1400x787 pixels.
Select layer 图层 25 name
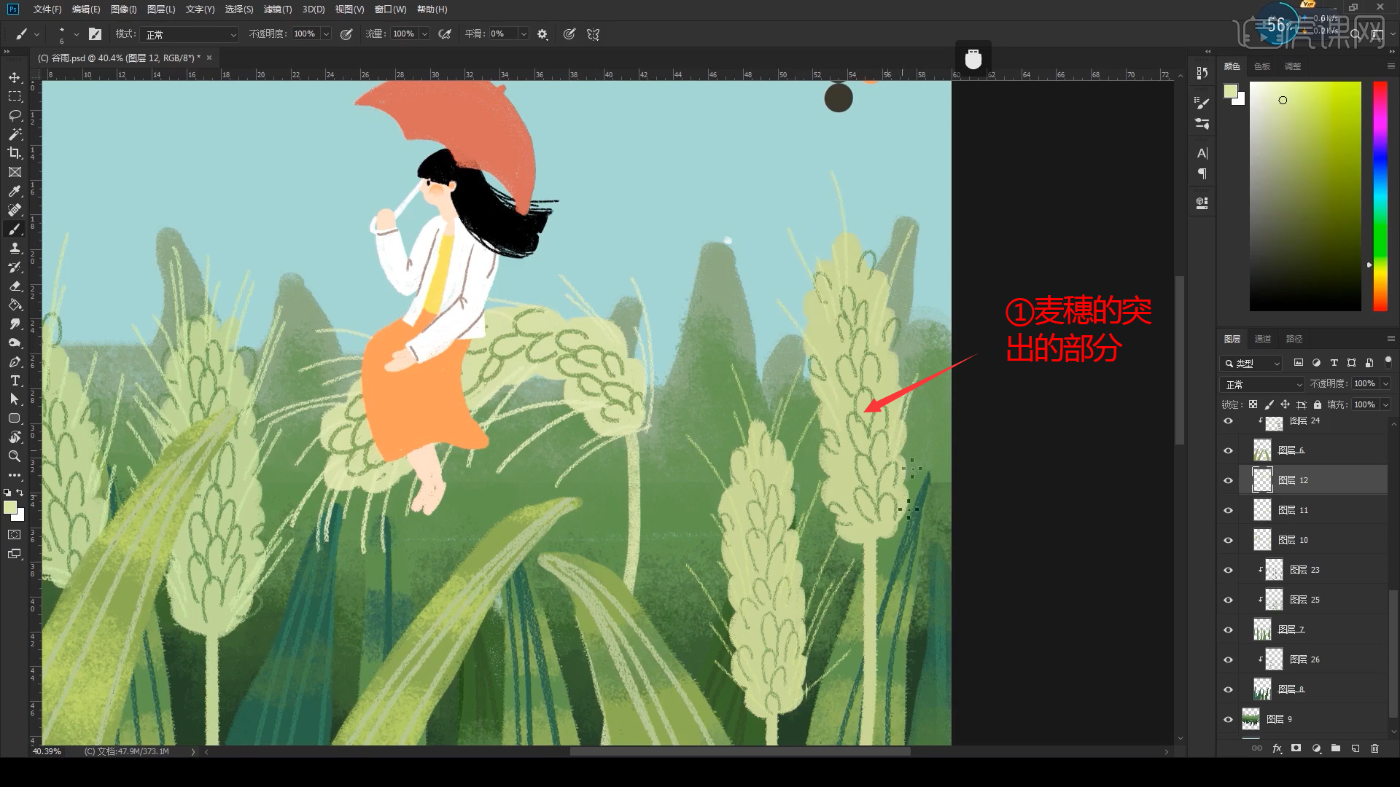coord(1304,600)
